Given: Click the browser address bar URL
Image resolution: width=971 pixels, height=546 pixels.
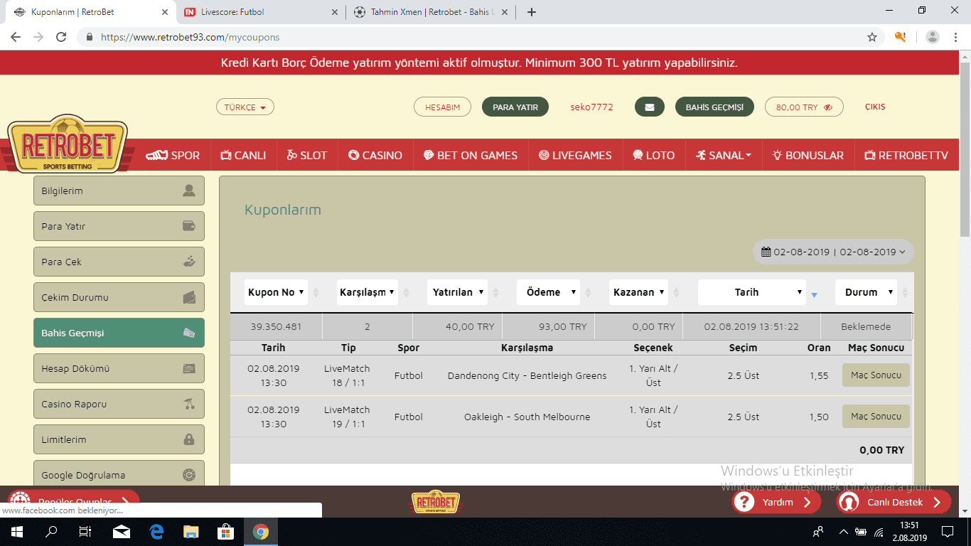Looking at the screenshot, I should (190, 37).
